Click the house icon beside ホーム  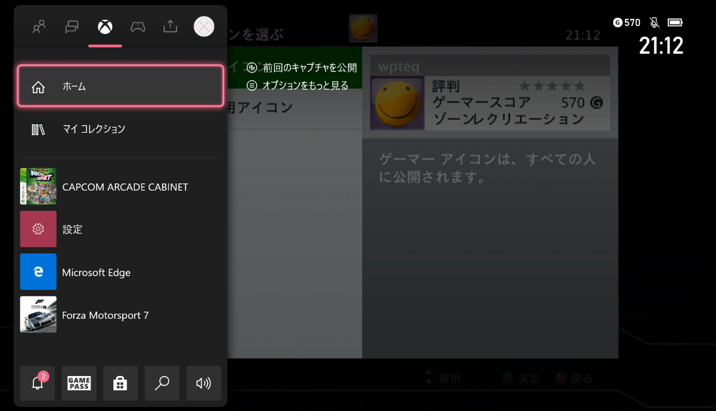(38, 87)
